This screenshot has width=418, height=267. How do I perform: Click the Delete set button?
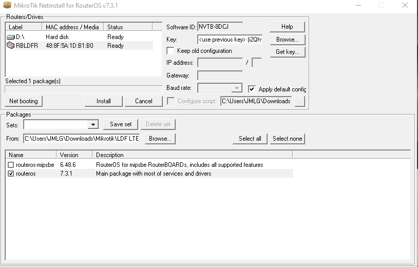(158, 124)
